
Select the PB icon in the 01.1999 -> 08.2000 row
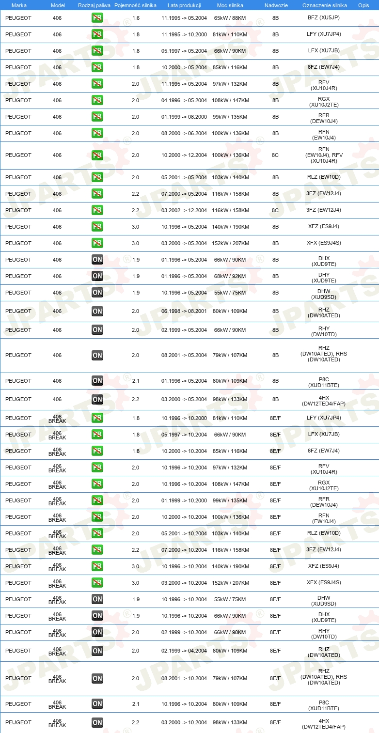point(97,117)
